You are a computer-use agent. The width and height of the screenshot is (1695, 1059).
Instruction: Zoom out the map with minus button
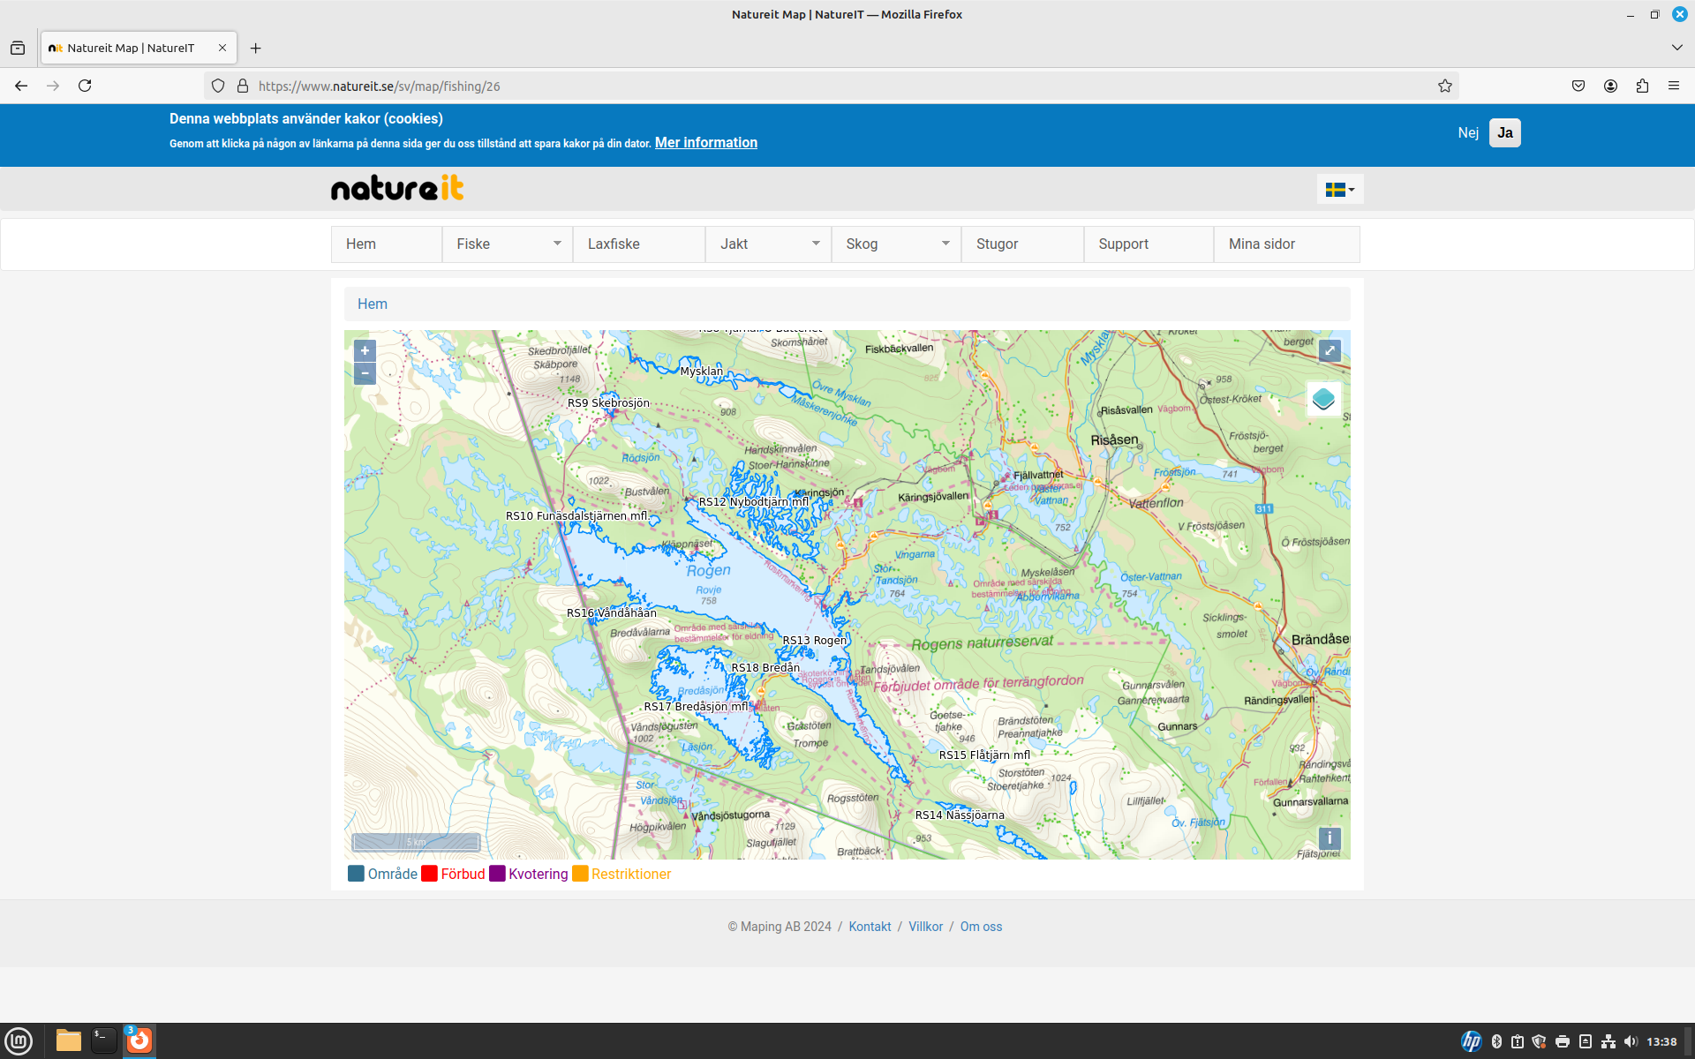[365, 373]
